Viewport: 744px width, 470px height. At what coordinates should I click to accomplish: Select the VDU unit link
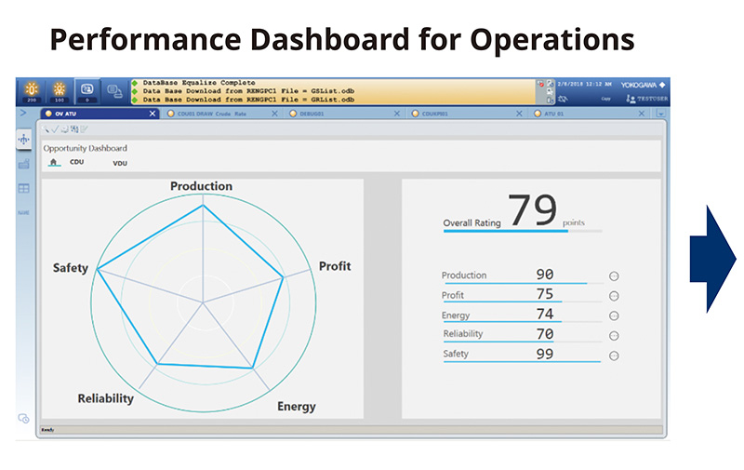click(120, 163)
